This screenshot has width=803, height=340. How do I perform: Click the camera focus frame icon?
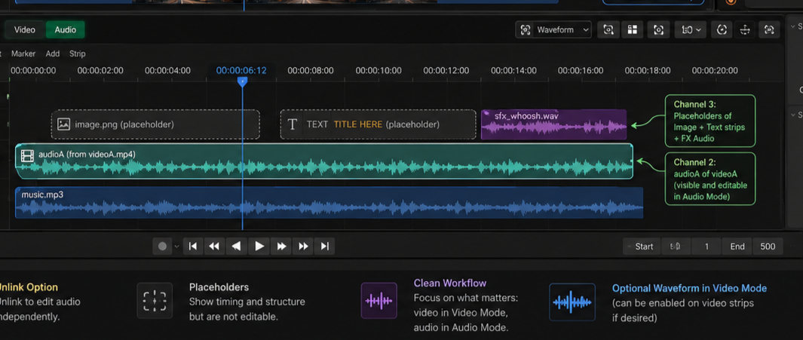658,29
